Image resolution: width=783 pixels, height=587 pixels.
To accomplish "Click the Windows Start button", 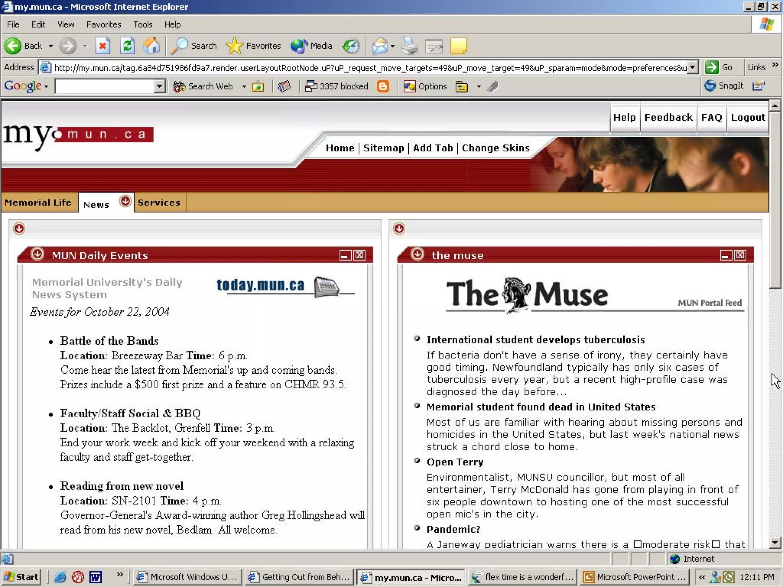I will (21, 577).
